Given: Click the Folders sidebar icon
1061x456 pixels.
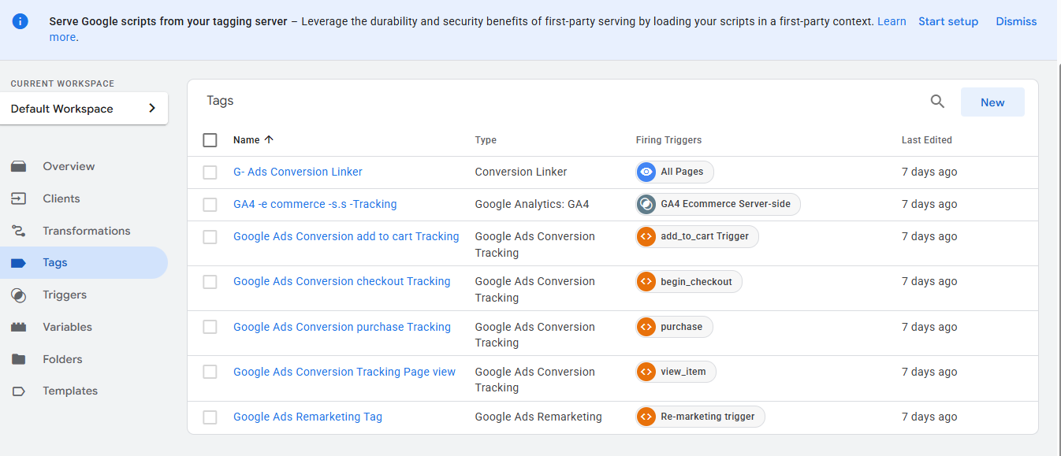Looking at the screenshot, I should pyautogui.click(x=18, y=359).
